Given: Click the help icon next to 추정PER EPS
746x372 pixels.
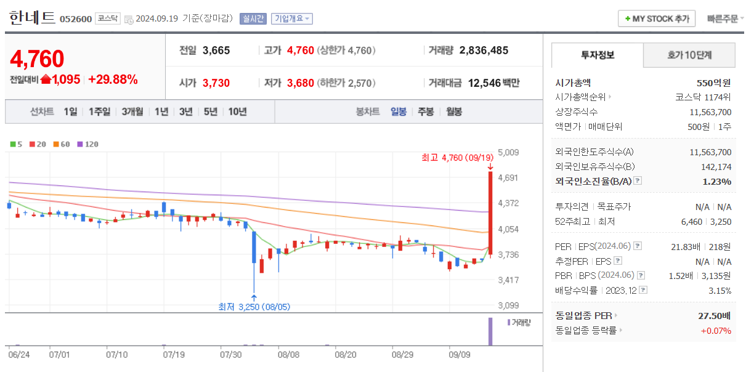Looking at the screenshot, I should [618, 261].
